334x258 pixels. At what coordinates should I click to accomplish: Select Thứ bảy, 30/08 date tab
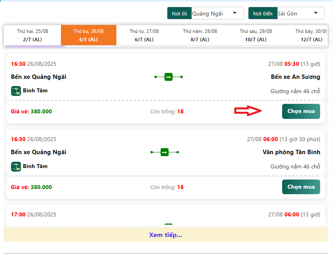point(311,35)
